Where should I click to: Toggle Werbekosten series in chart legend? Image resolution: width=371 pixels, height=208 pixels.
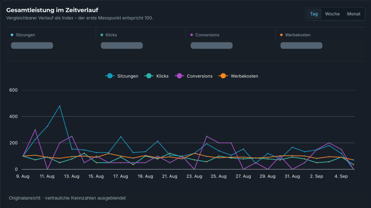coord(238,76)
